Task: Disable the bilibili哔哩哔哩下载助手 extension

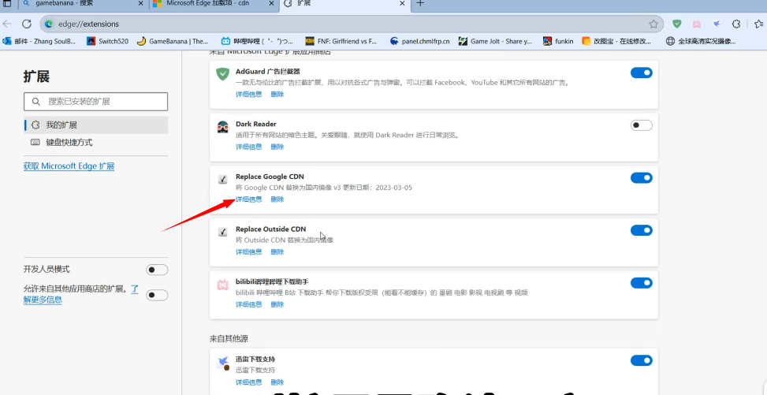Action: [642, 282]
